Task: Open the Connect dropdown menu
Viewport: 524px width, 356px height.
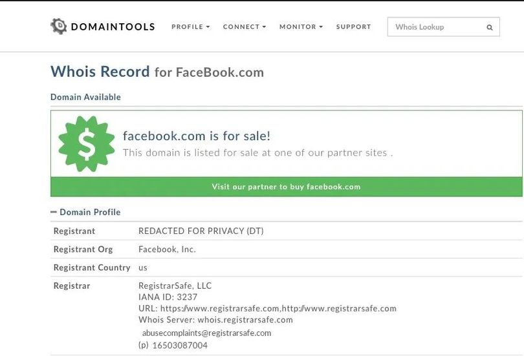Action: (x=245, y=26)
